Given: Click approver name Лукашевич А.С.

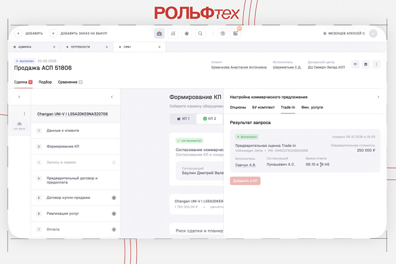Looking at the screenshot, I should [281, 165].
